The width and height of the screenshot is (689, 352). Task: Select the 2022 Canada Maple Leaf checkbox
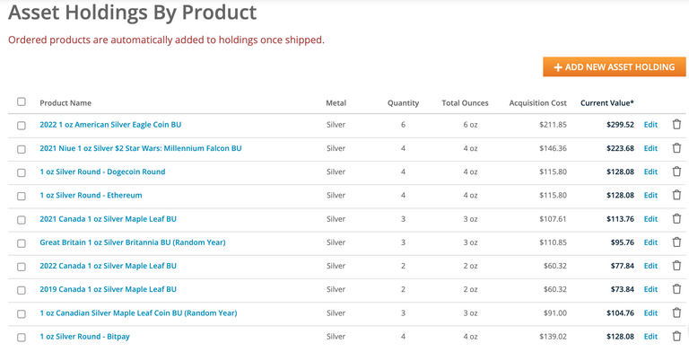pos(22,267)
